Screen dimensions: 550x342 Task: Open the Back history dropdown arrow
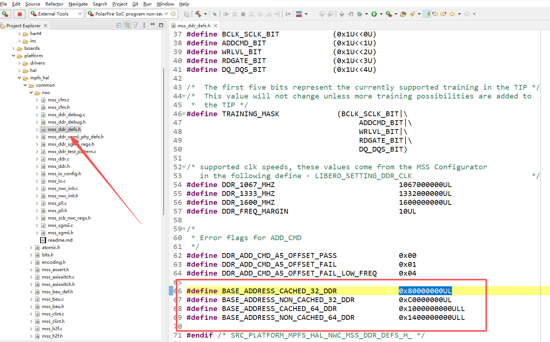coord(459,14)
